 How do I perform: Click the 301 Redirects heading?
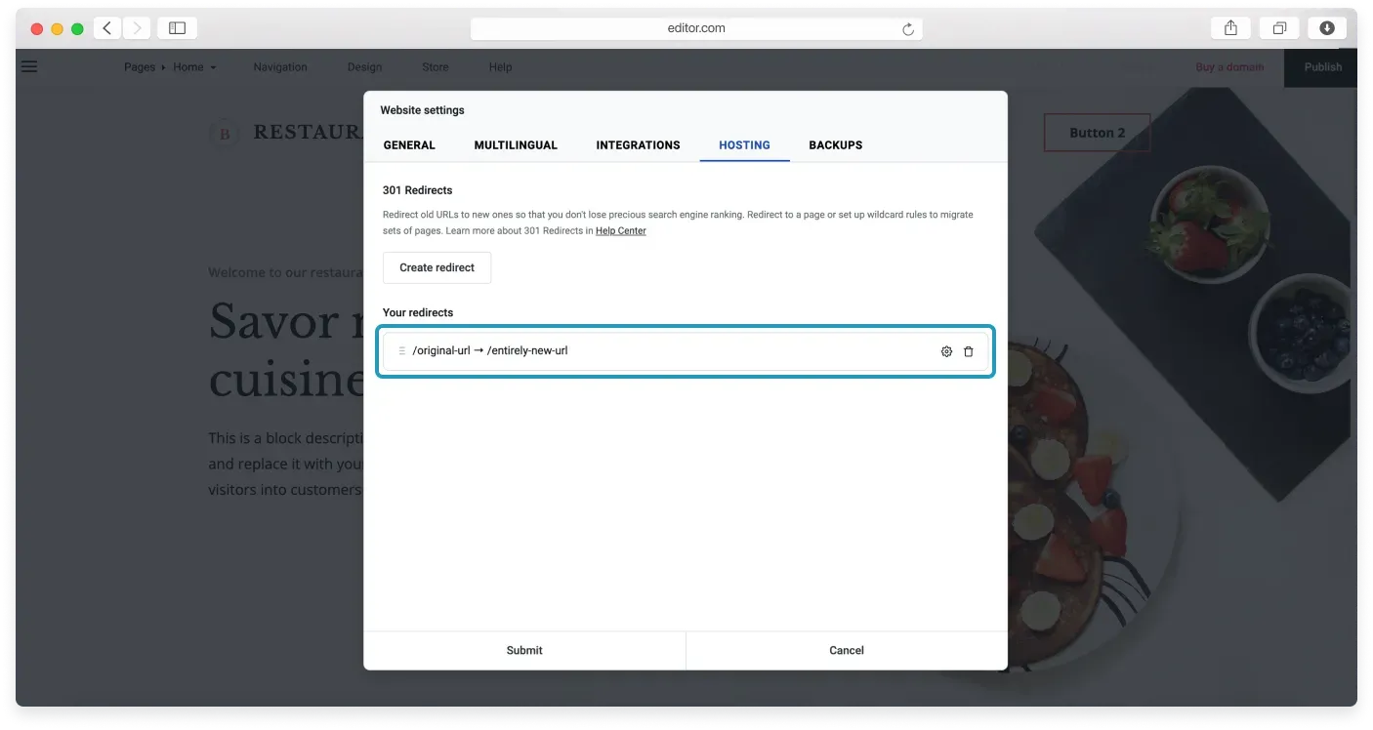[418, 190]
